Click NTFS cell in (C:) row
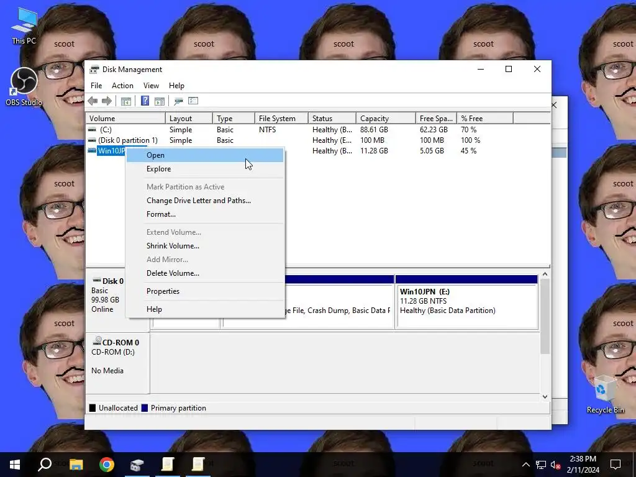 click(267, 129)
